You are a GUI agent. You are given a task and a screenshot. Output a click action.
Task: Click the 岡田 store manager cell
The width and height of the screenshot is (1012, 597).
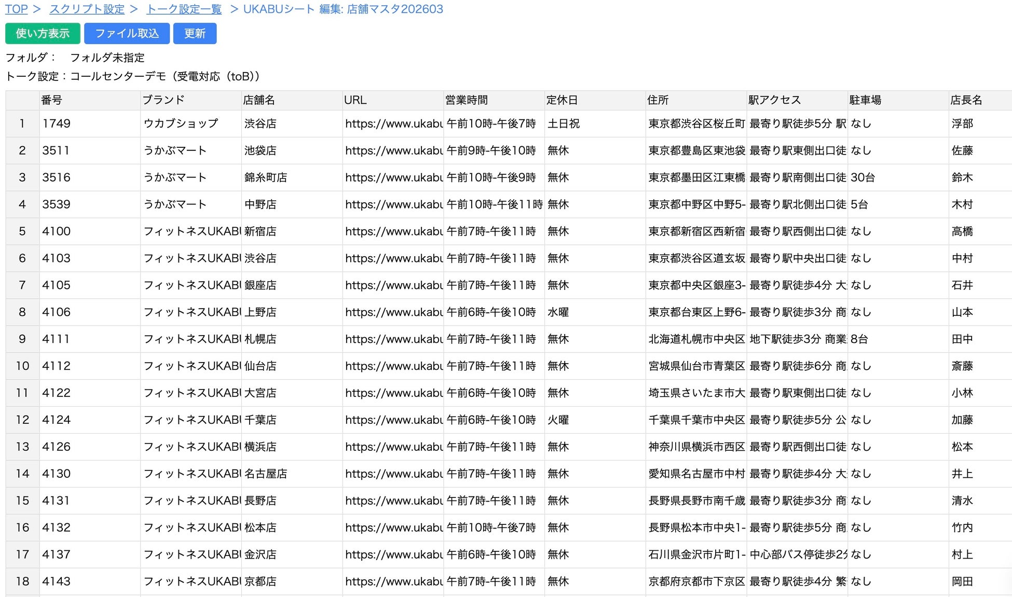click(978, 581)
